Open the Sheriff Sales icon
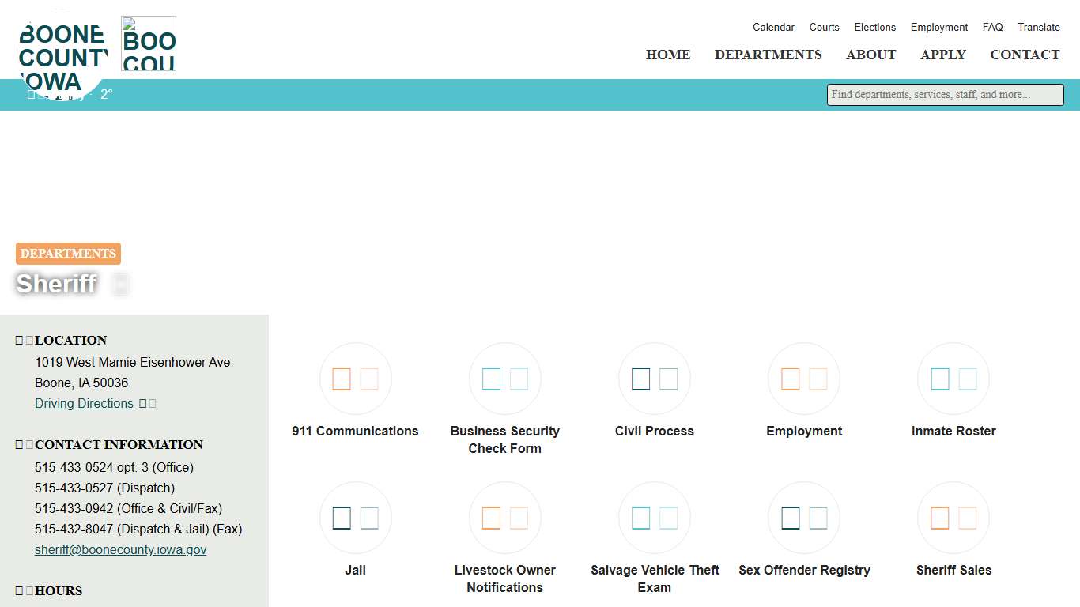The image size is (1080, 607). 953,518
